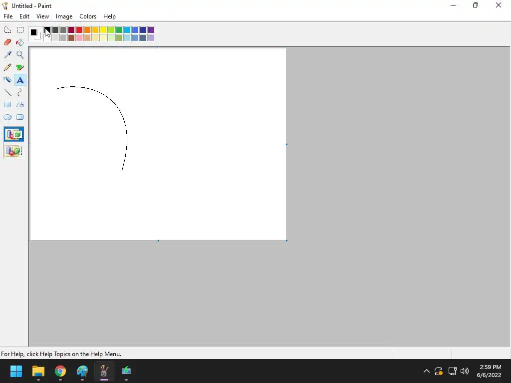Activate the Pick Color eyedropper tool
This screenshot has height=383, width=511.
[7, 55]
